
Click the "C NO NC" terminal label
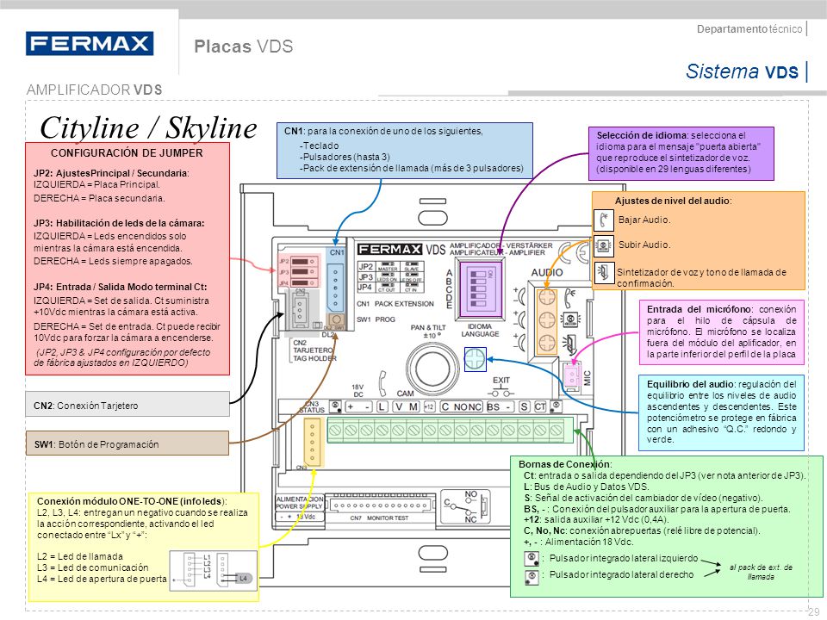tap(462, 406)
